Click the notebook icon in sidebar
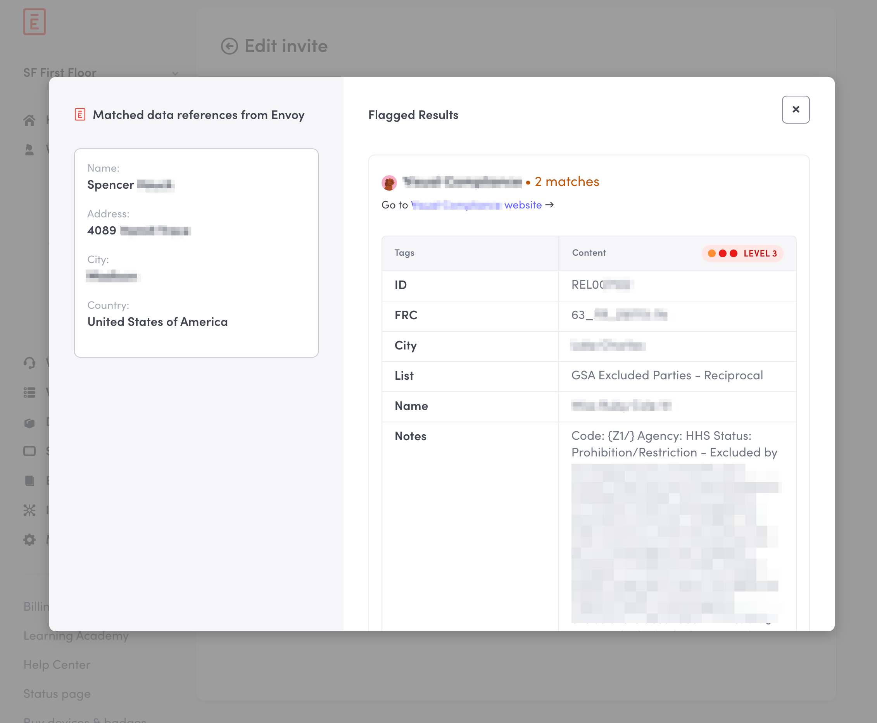Image resolution: width=877 pixels, height=723 pixels. pos(29,480)
